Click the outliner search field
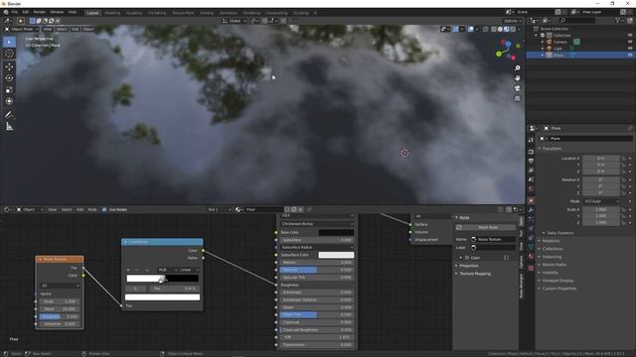This screenshot has width=636, height=357. coord(576,20)
